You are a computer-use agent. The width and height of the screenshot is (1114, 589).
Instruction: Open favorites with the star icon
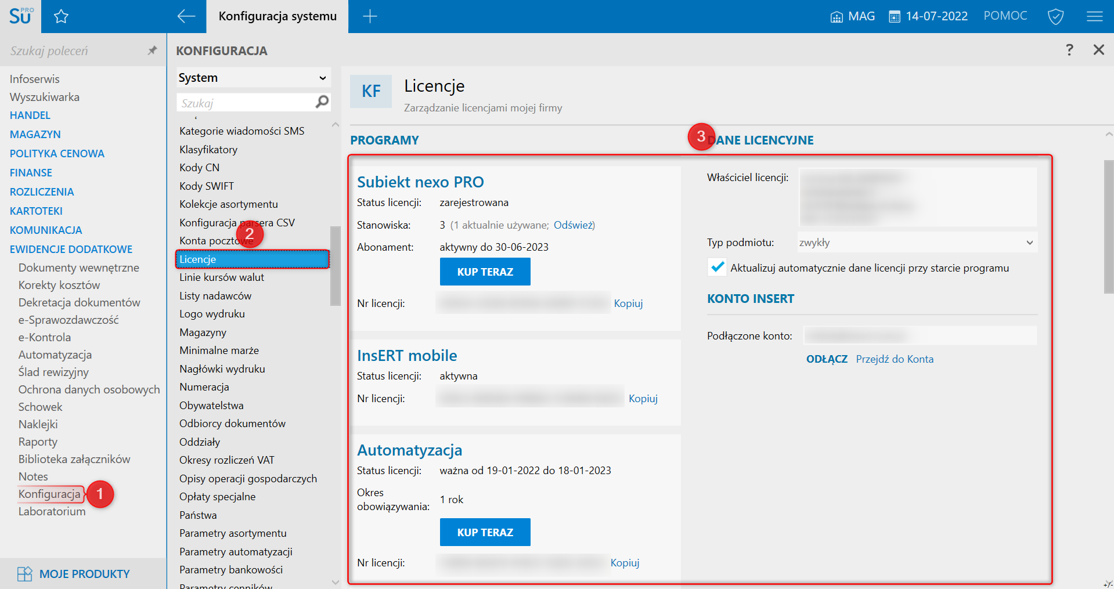click(x=61, y=16)
